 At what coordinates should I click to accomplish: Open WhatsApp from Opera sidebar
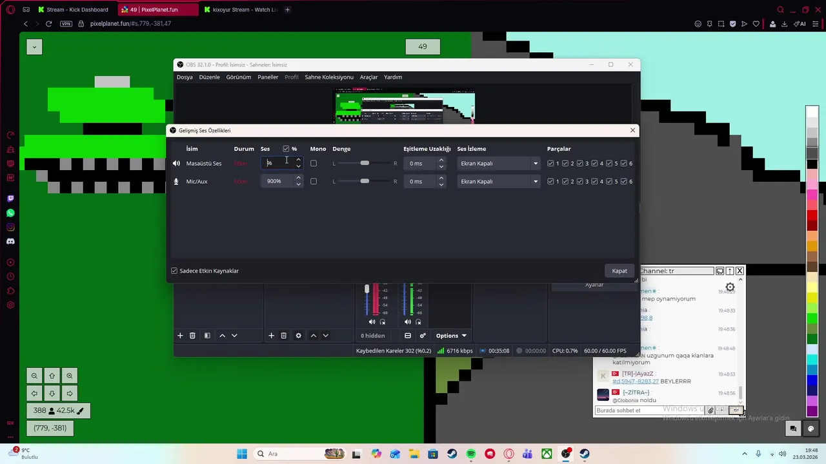[10, 213]
